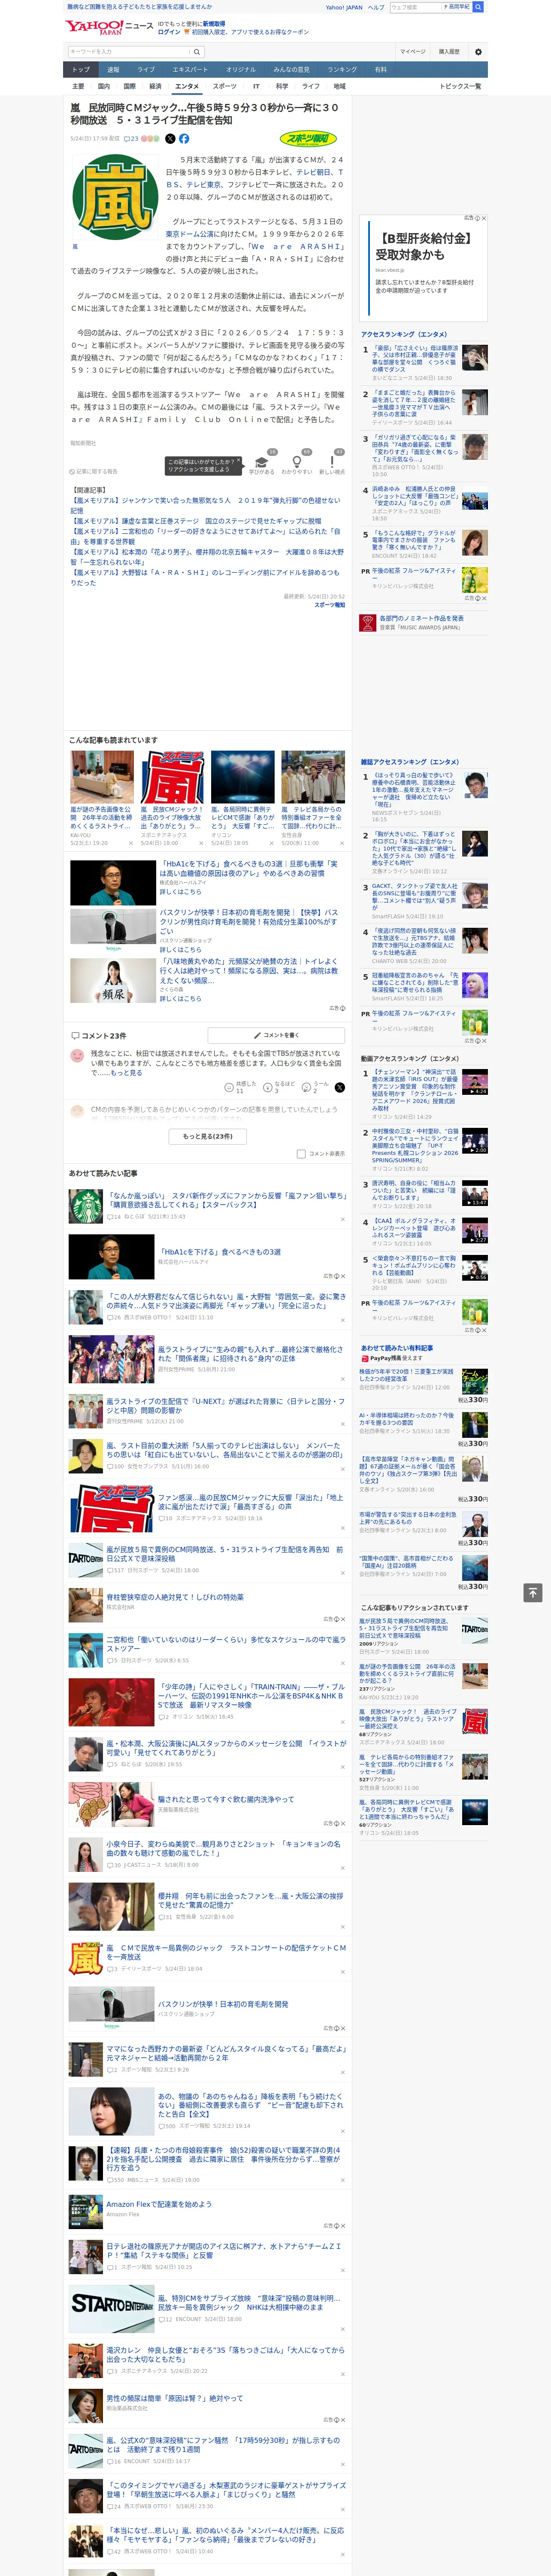Click the わかりやすい lightbulb reaction icon
Viewport: 551px width, 2576px height.
point(296,461)
